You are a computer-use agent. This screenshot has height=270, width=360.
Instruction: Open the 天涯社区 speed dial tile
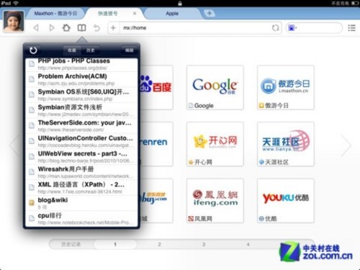286,144
